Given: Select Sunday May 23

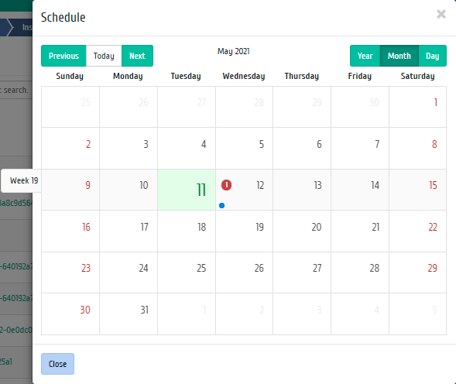Looking at the screenshot, I should 70,273.
